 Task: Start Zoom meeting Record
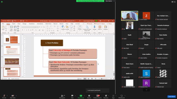89,96
